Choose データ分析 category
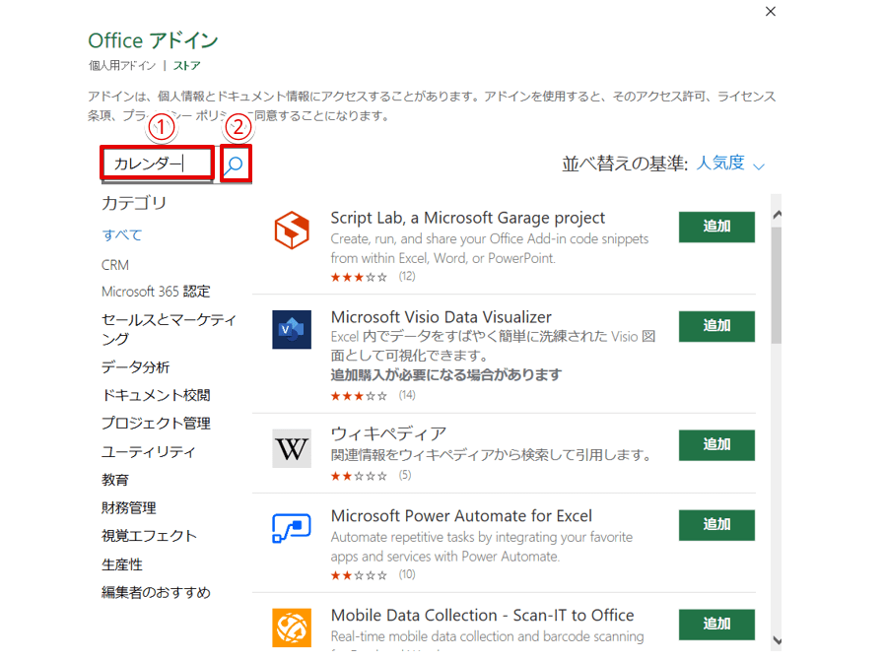 point(135,367)
